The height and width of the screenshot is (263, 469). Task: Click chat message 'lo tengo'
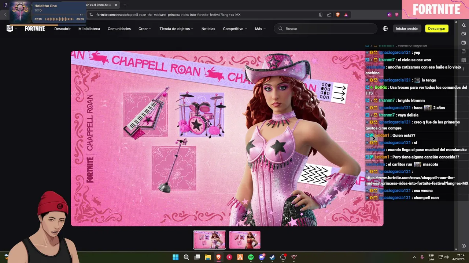click(429, 80)
